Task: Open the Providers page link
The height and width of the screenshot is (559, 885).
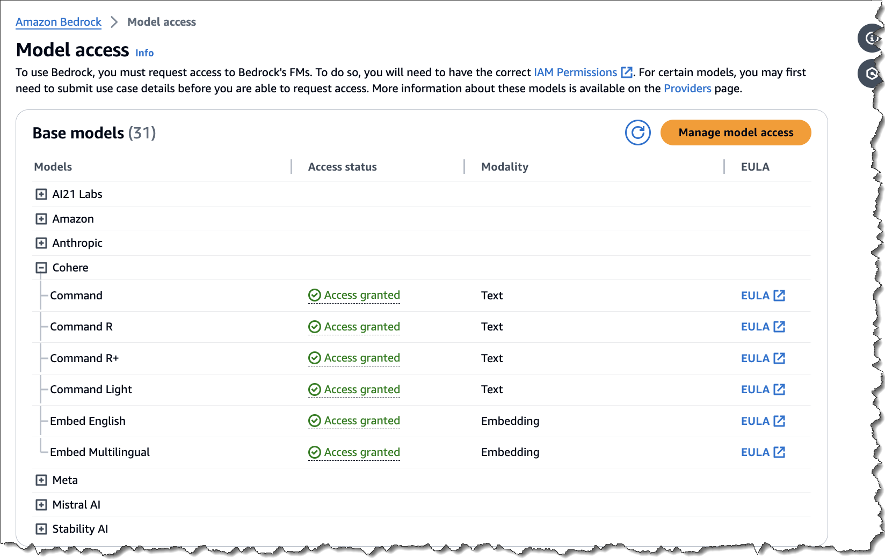Action: click(x=687, y=89)
